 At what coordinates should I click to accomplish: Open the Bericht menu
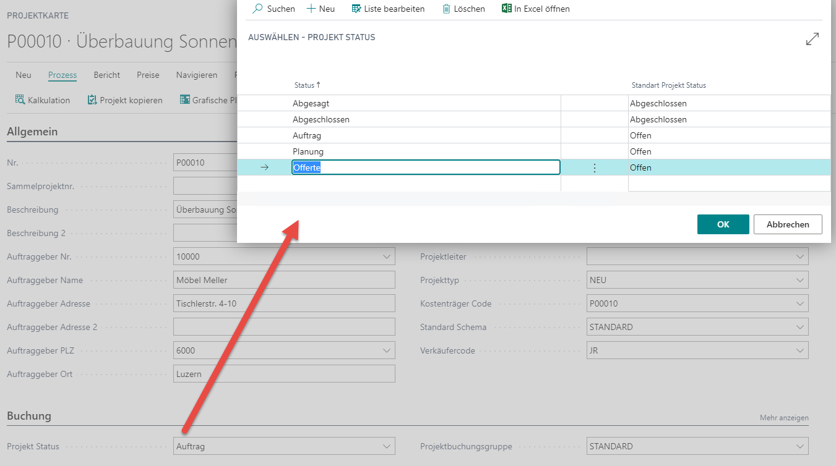(107, 75)
